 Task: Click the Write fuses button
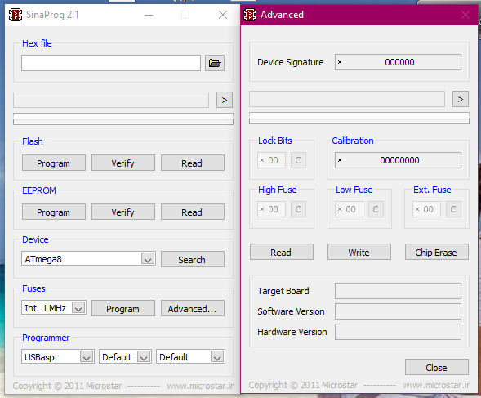pos(359,253)
